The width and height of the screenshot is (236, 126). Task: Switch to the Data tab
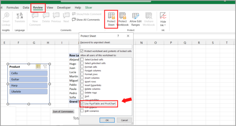(26, 7)
